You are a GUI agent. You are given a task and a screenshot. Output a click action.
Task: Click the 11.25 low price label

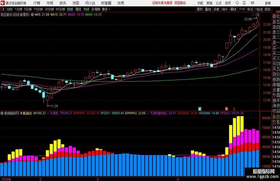pyautogui.click(x=54, y=106)
